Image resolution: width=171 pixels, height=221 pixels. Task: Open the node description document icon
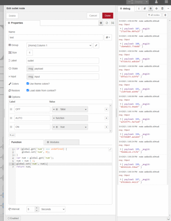click(107, 23)
